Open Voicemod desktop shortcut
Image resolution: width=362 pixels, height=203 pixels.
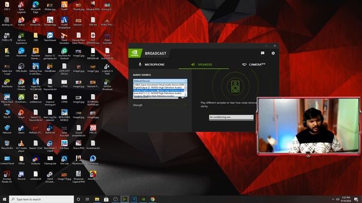pyautogui.click(x=21, y=52)
